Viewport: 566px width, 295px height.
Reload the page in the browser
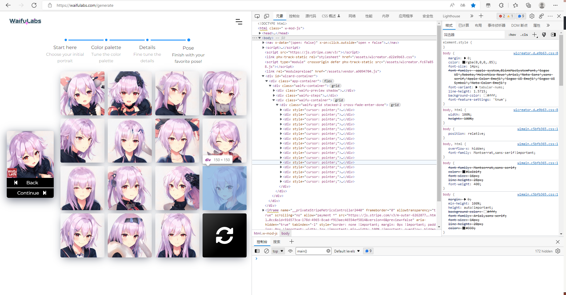(34, 5)
